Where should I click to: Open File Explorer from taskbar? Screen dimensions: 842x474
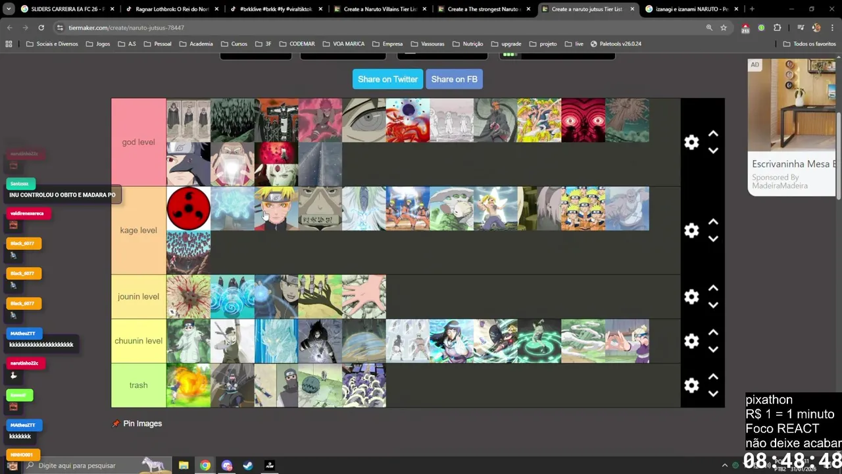coord(184,465)
